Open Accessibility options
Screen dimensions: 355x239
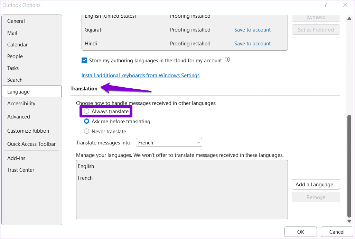coord(32,104)
